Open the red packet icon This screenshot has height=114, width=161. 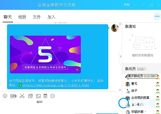(45, 96)
